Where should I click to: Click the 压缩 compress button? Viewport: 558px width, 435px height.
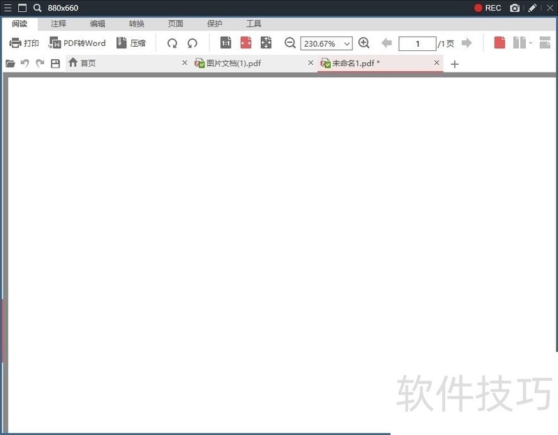coord(131,43)
